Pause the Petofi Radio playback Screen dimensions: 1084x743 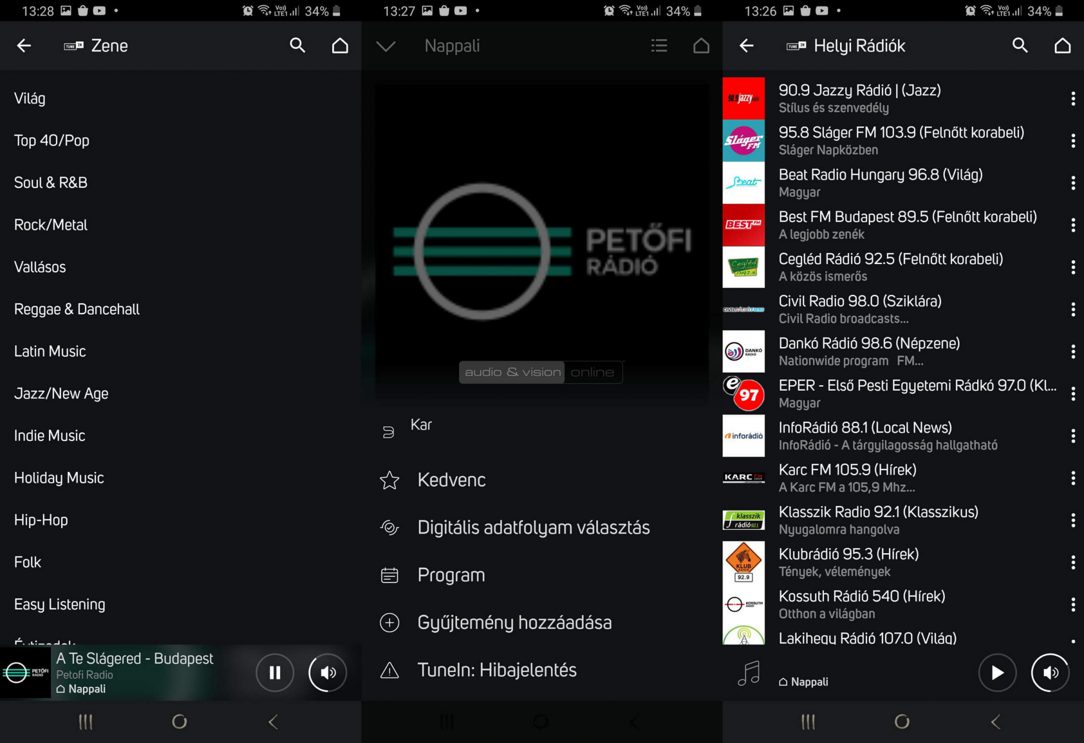click(275, 672)
